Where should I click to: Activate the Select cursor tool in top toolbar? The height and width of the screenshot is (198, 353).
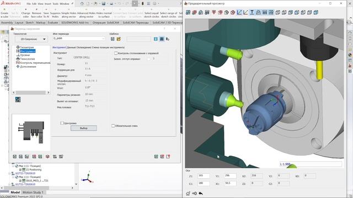point(135,4)
